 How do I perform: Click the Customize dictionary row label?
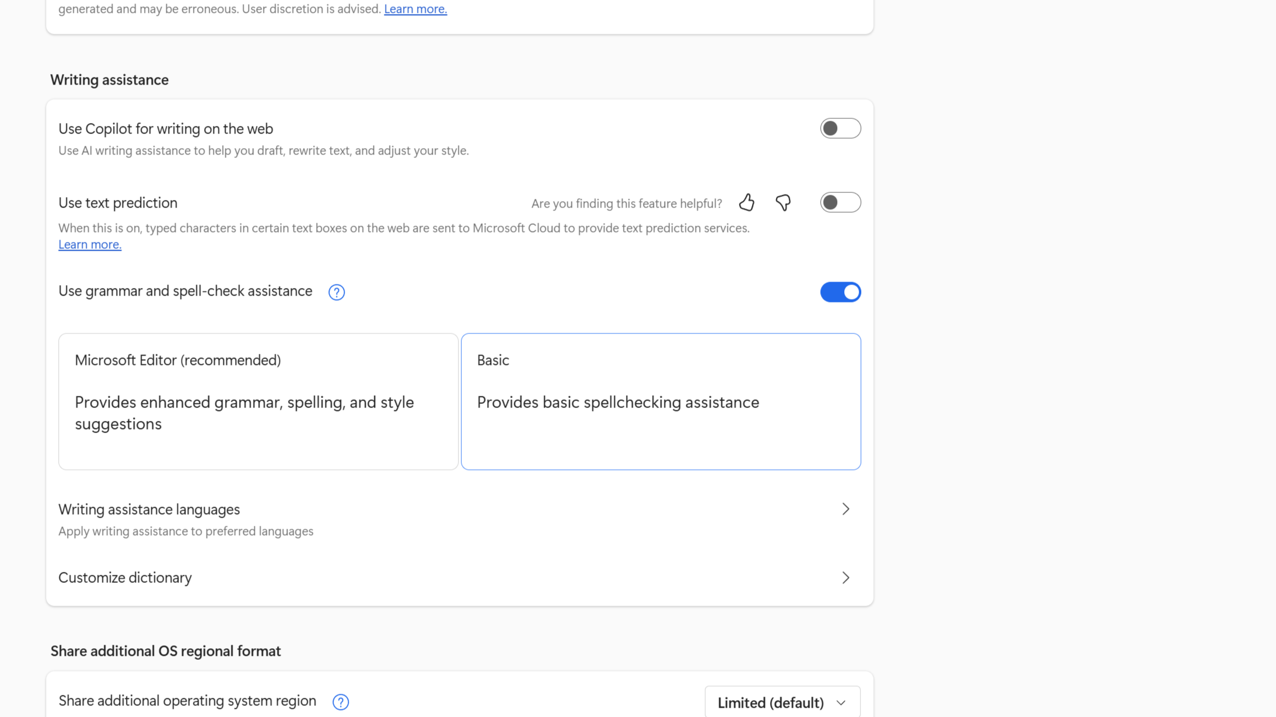click(125, 578)
